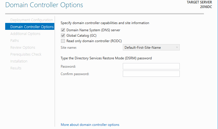Switch to Additional Options step
Screen dimensions: 218x129
coord(25,34)
